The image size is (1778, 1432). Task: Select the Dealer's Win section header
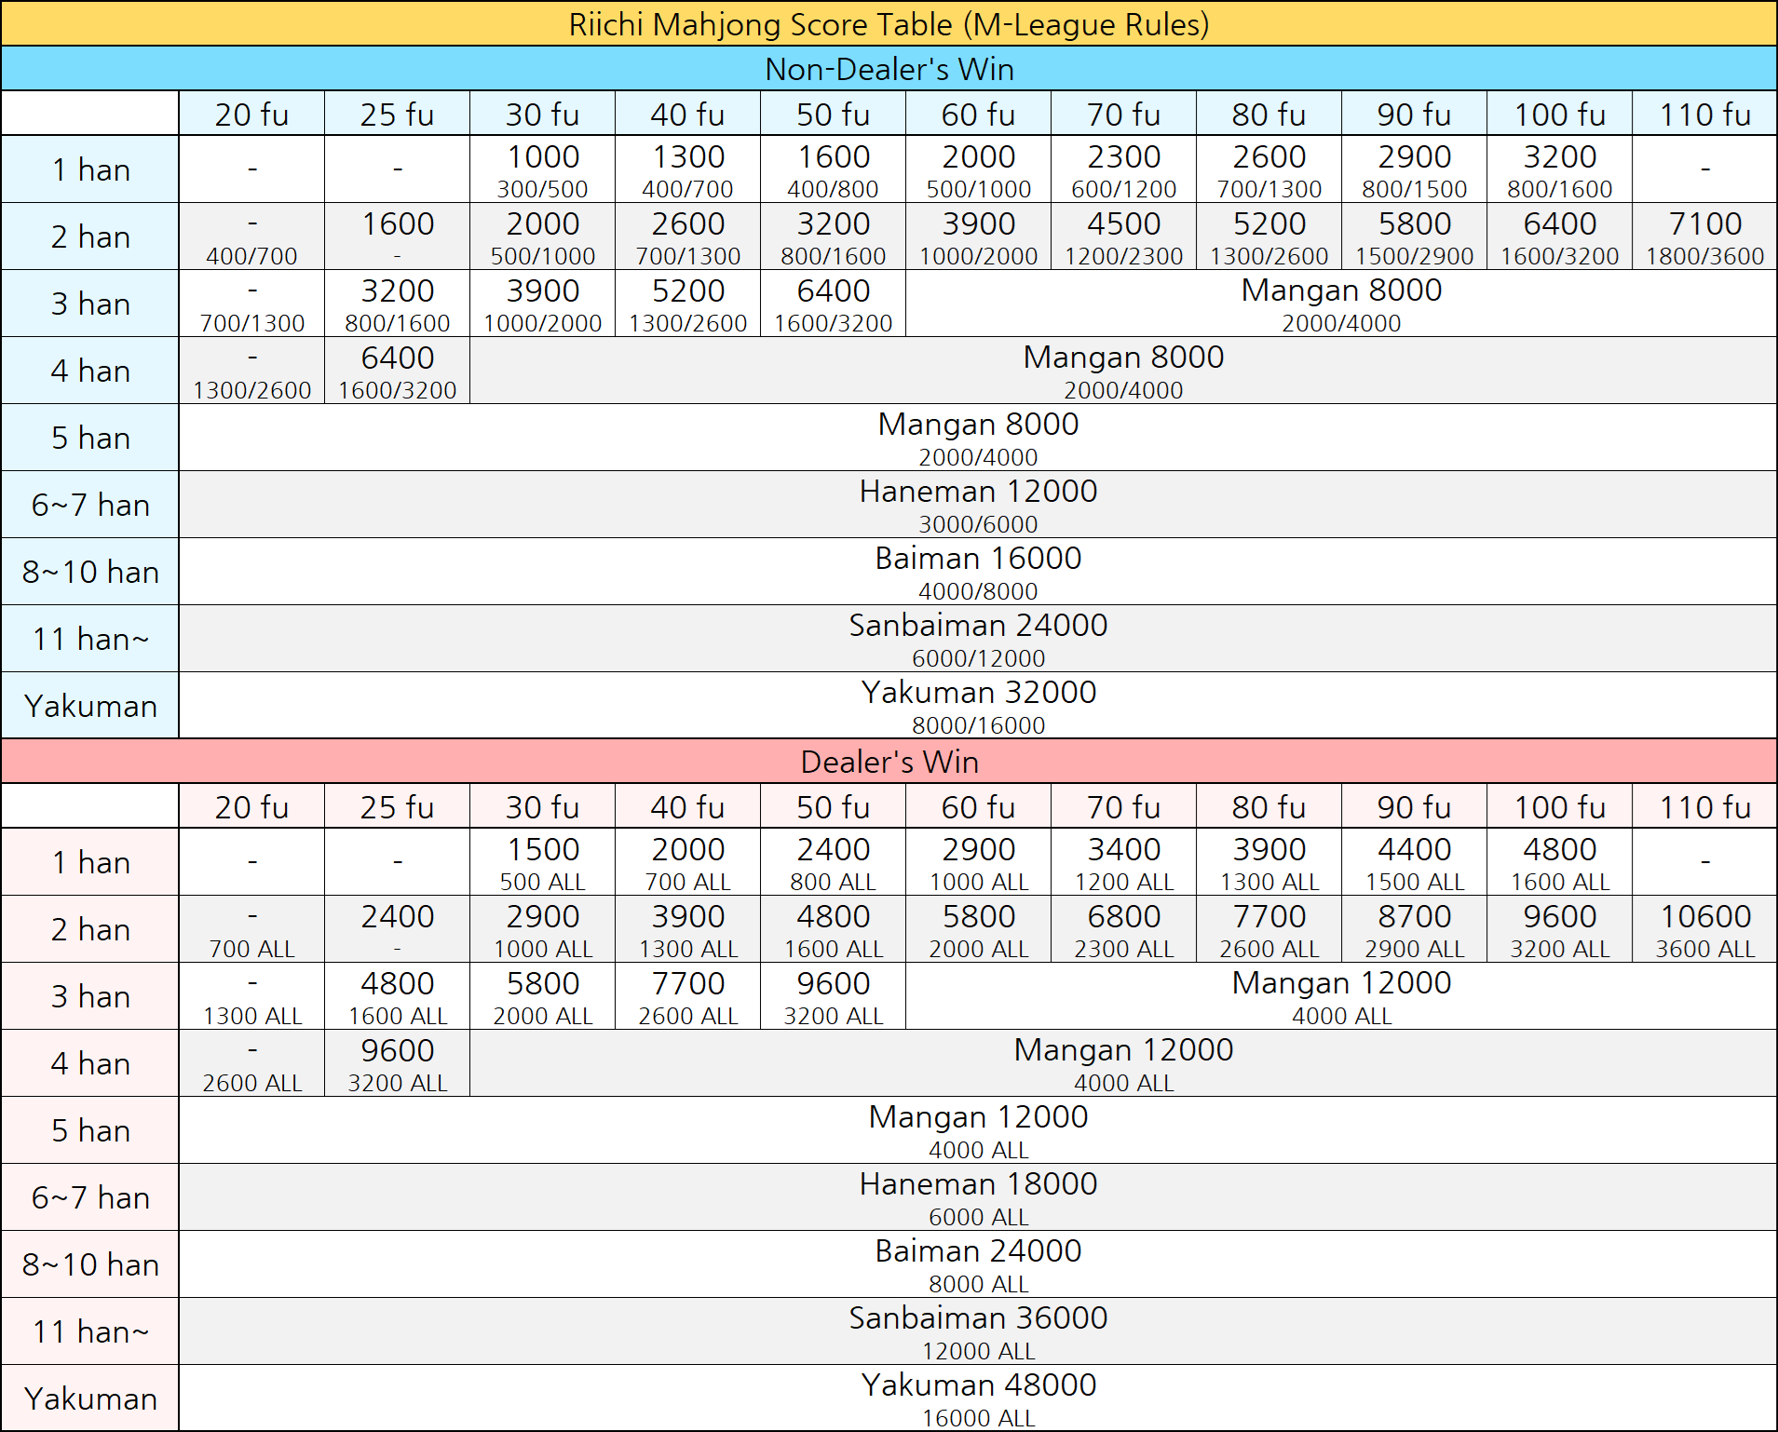click(x=889, y=761)
